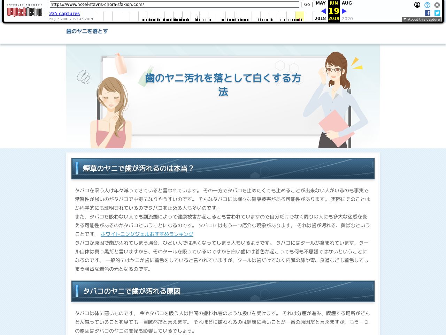Click the URL address input field
The image size is (446, 335).
click(174, 5)
